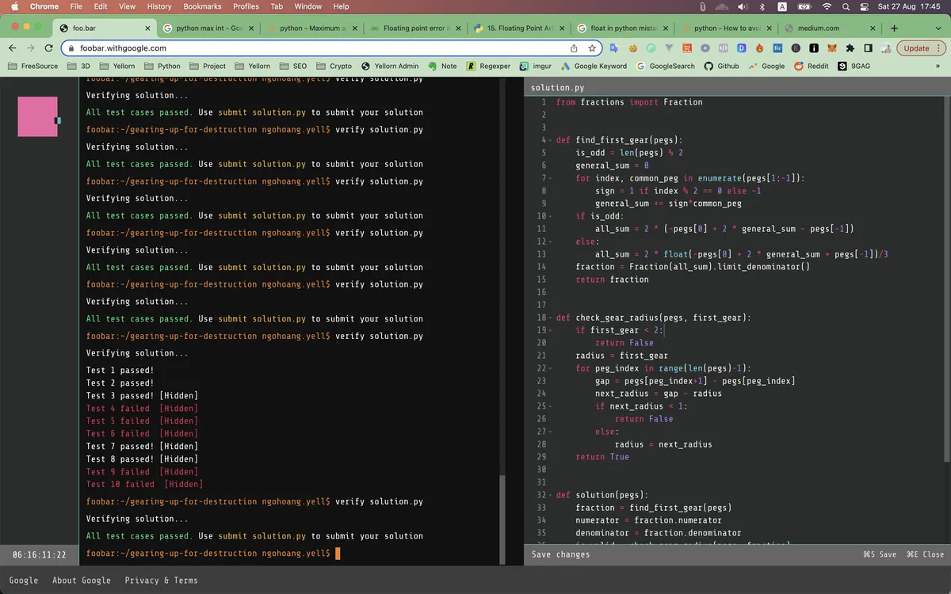
Task: Click the 06:16:11:22 countdown timer
Action: (39, 555)
